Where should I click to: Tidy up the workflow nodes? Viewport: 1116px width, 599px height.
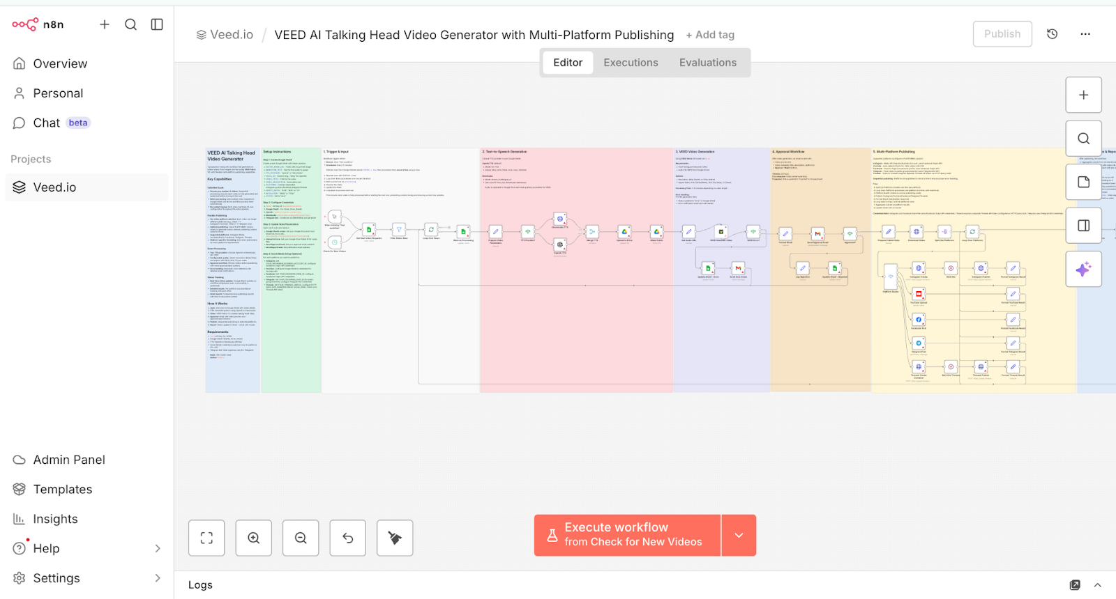tap(395, 538)
